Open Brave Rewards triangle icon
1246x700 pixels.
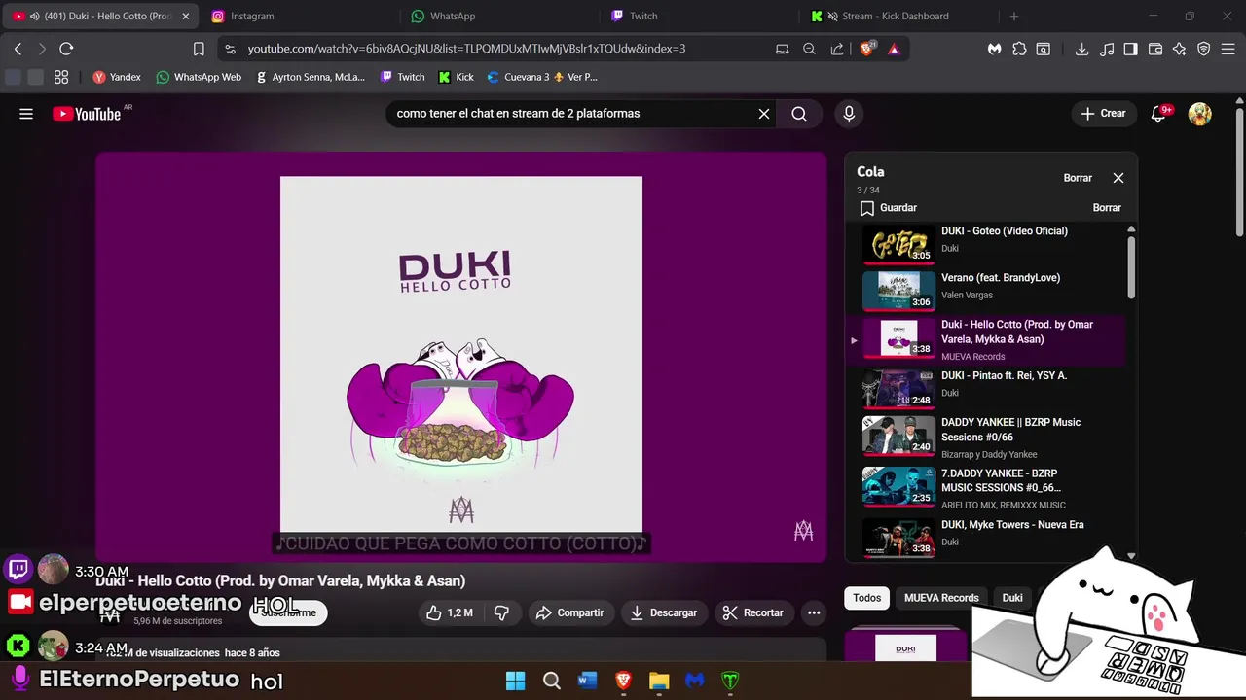894,49
